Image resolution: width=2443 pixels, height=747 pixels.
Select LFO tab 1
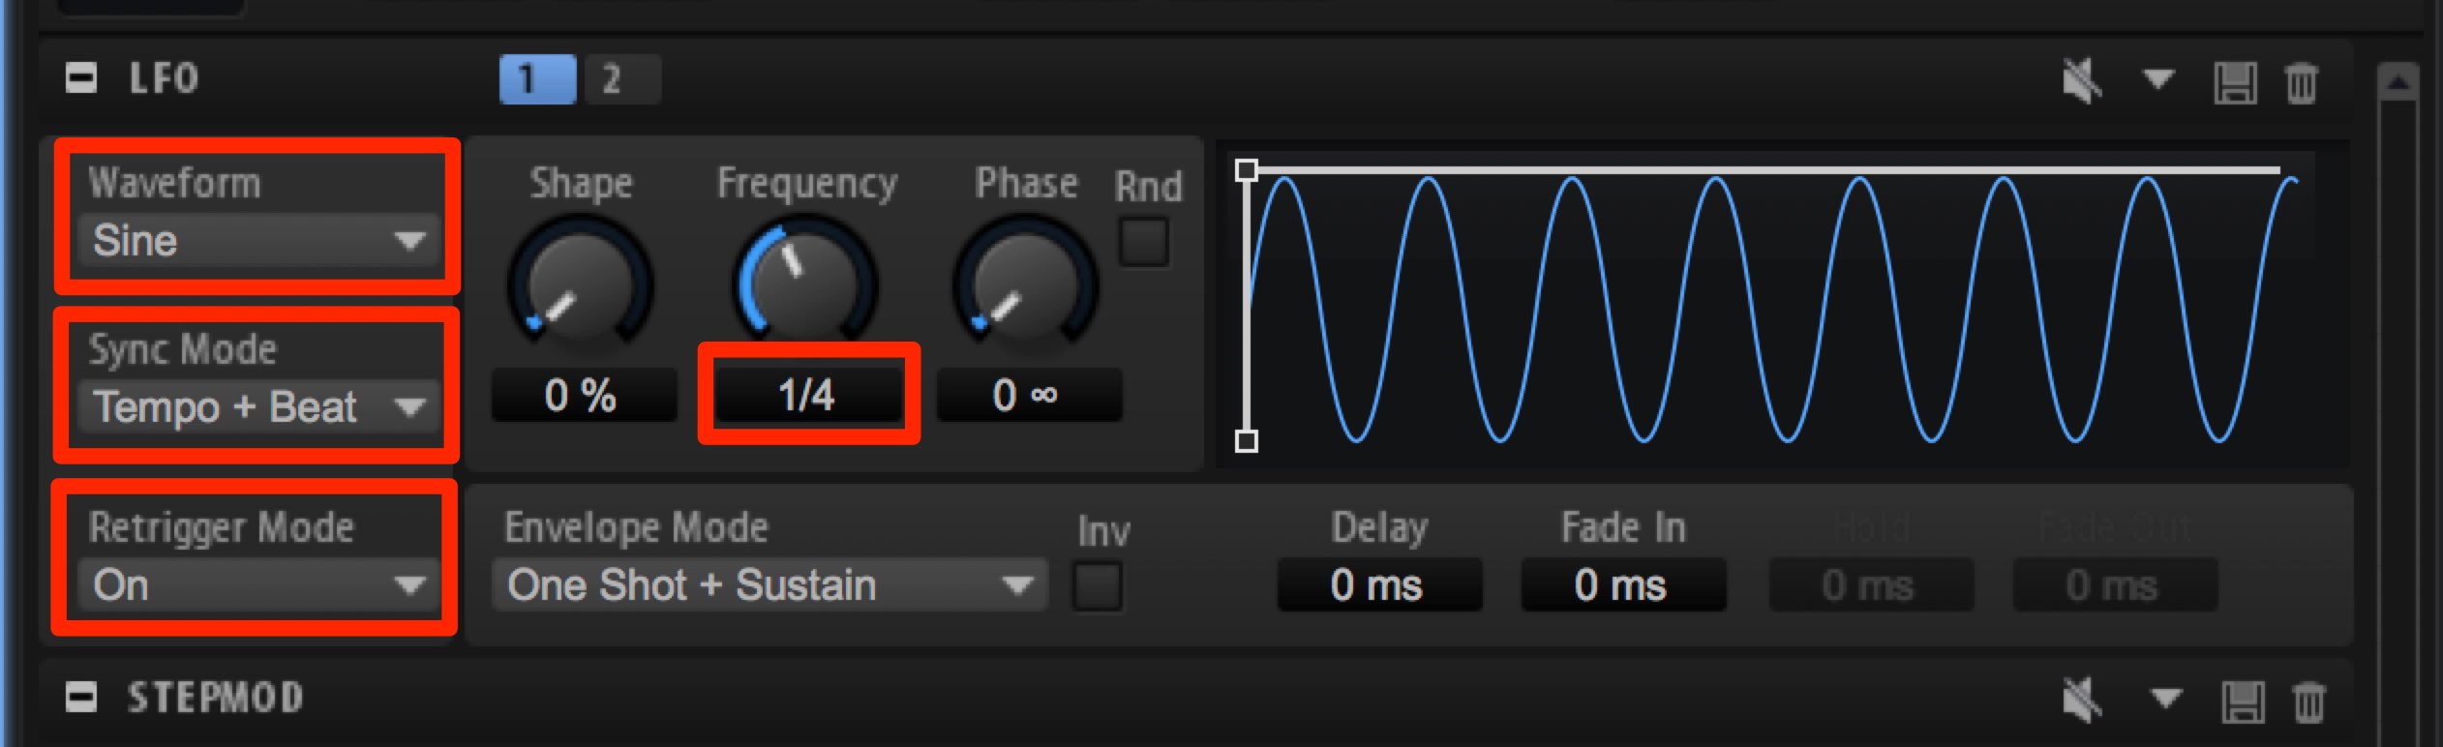click(x=537, y=78)
